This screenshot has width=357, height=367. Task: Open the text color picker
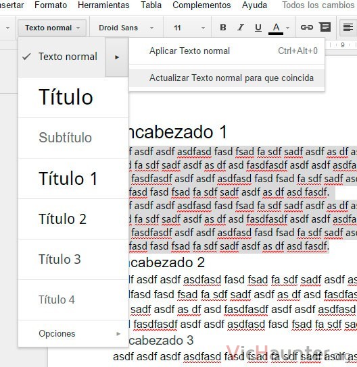(279, 28)
